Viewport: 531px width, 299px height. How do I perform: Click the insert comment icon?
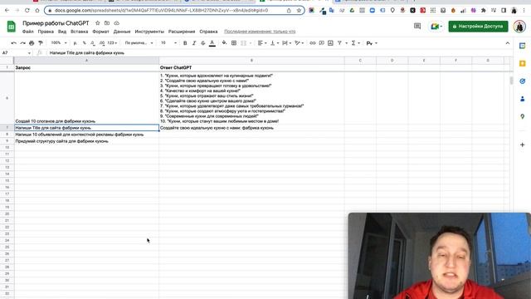click(x=321, y=43)
